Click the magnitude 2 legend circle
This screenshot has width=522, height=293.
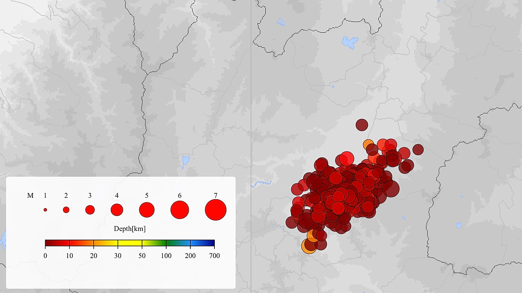pos(66,210)
